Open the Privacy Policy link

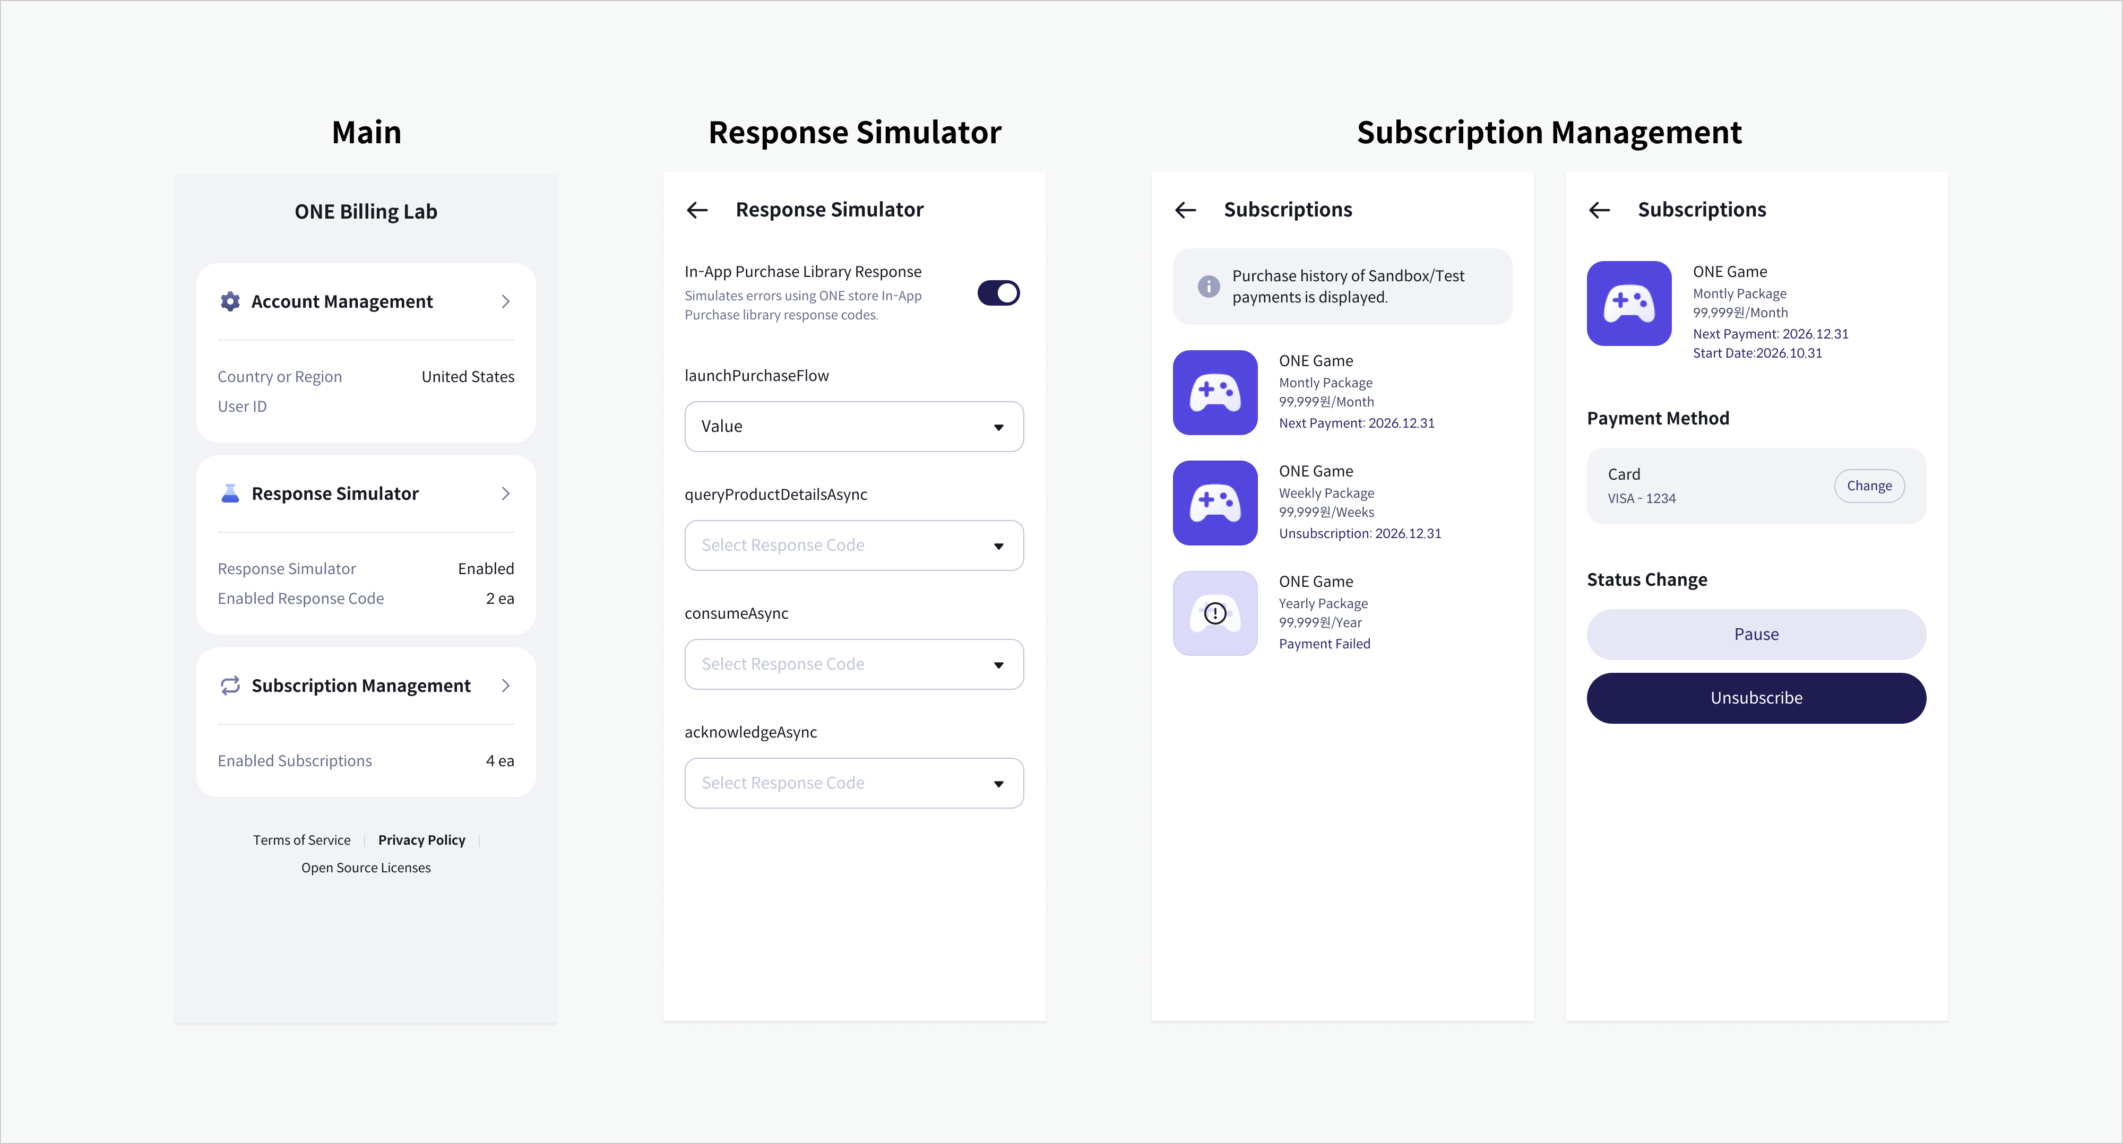pyautogui.click(x=421, y=840)
